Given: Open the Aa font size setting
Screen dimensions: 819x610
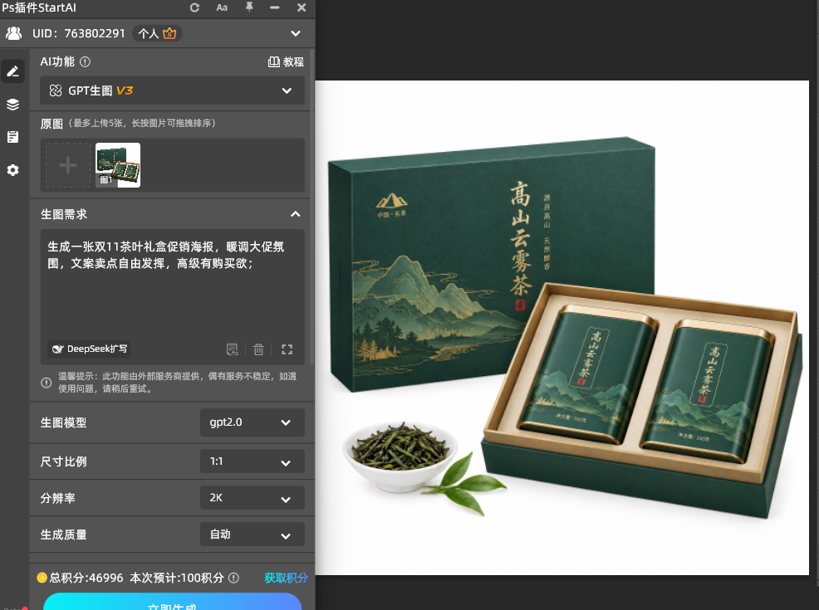Looking at the screenshot, I should [x=222, y=7].
